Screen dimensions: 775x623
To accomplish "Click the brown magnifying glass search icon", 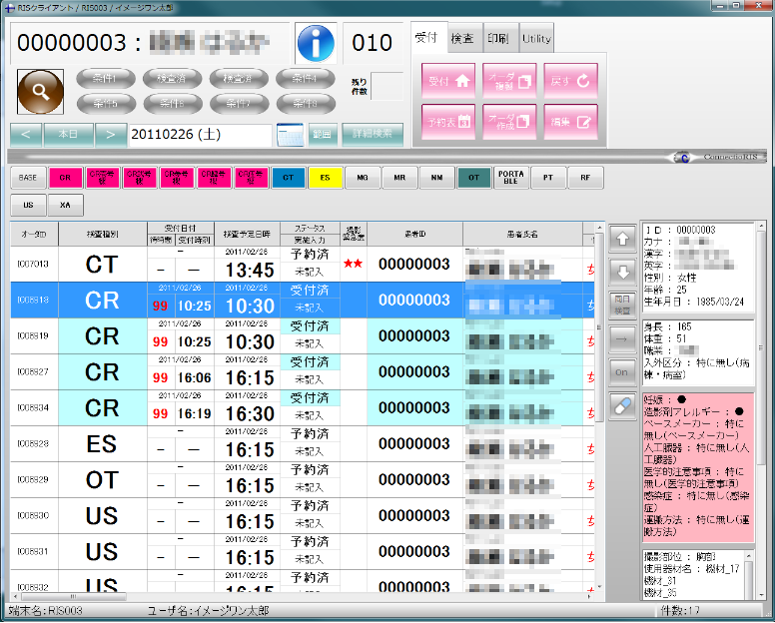I will [40, 92].
